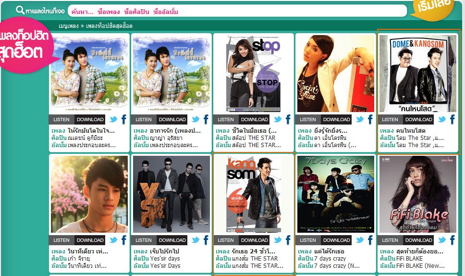
Task: Post อาการรัก song to Facebook
Action: click(x=206, y=119)
